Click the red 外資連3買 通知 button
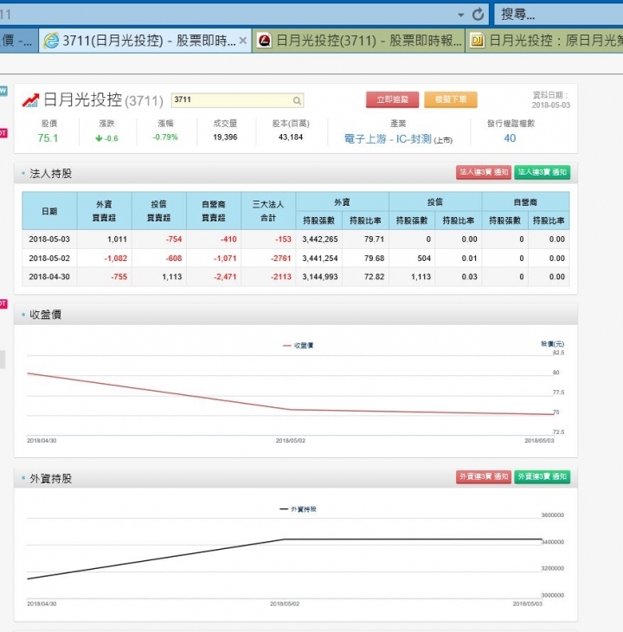This screenshot has width=623, height=632. [484, 477]
